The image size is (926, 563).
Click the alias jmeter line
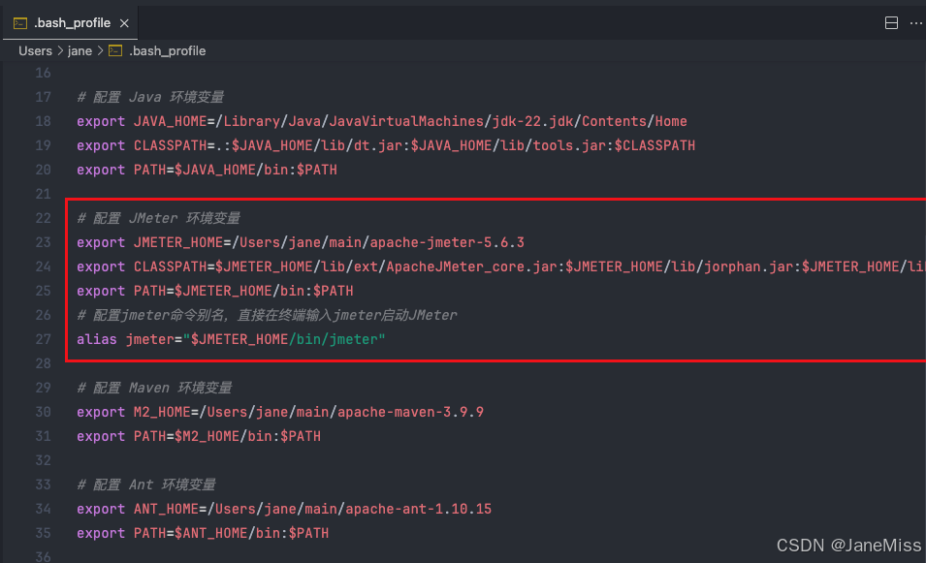pyautogui.click(x=231, y=339)
